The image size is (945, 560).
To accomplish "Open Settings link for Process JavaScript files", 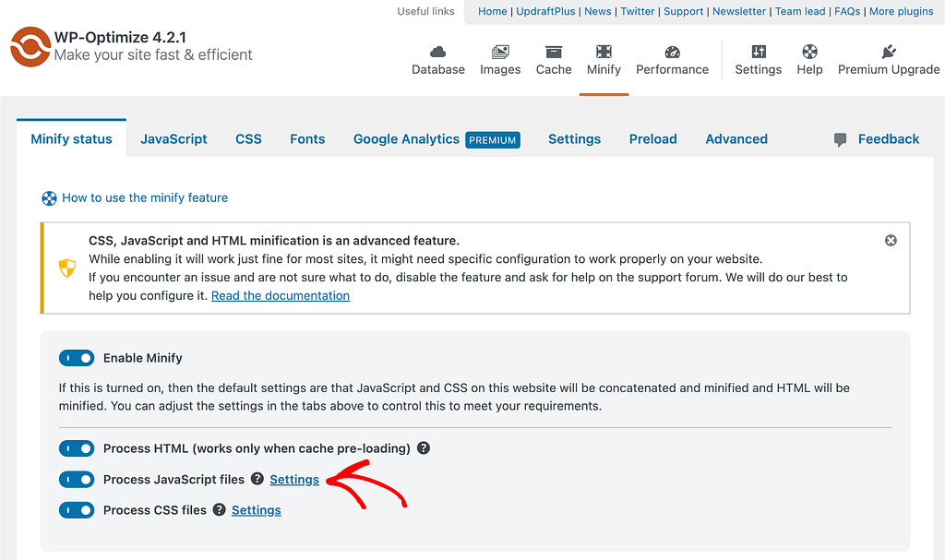I will 294,479.
